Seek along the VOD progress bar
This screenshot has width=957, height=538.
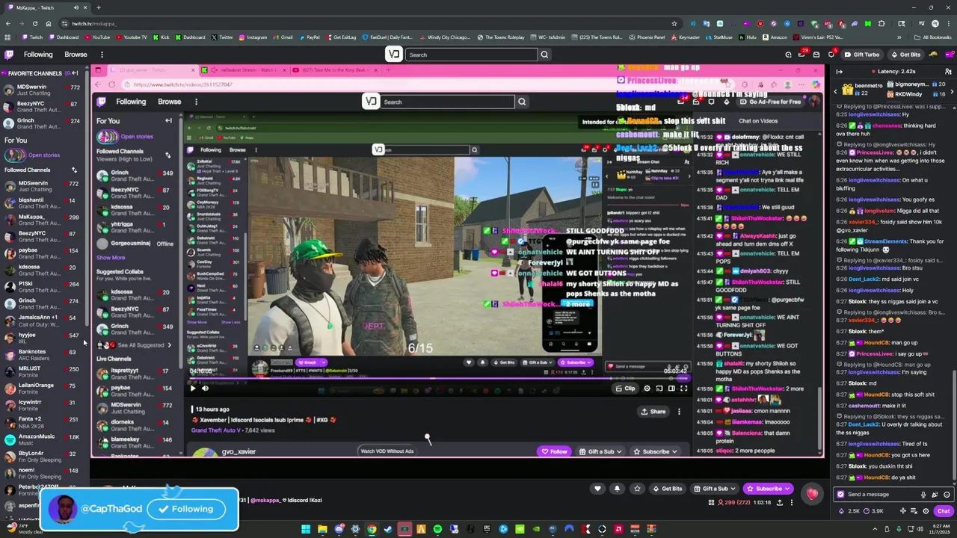tap(439, 379)
